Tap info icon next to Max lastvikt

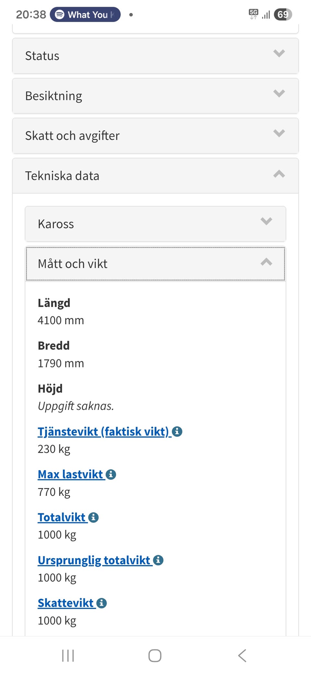click(111, 474)
